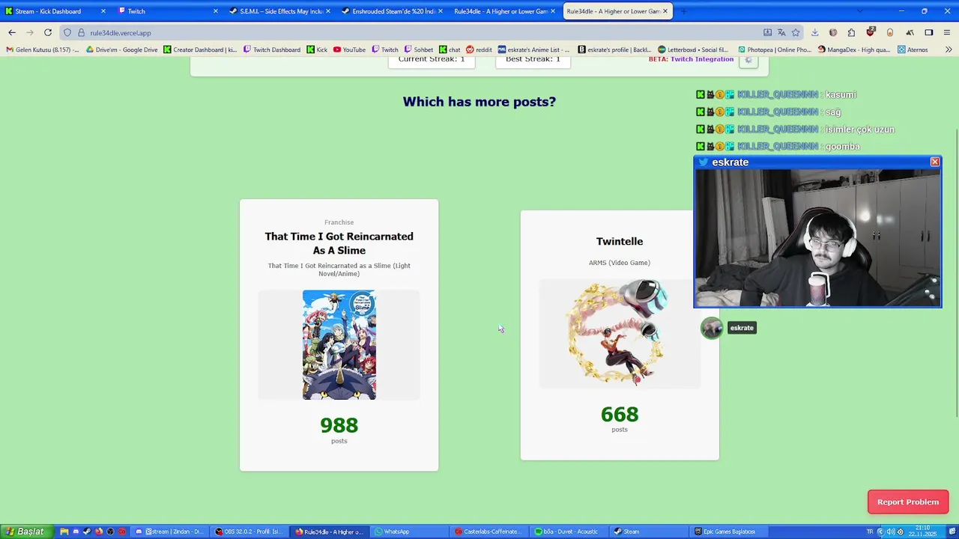The image size is (959, 539).
Task: Click the BETA: Twitch Integration label
Action: [x=691, y=59]
